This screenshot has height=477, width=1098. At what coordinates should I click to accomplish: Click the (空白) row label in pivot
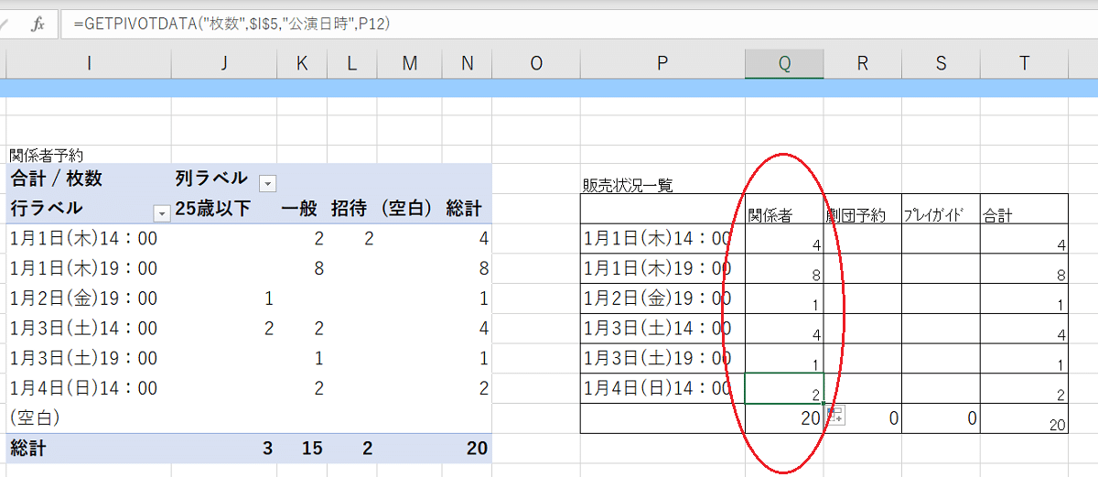click(x=35, y=417)
